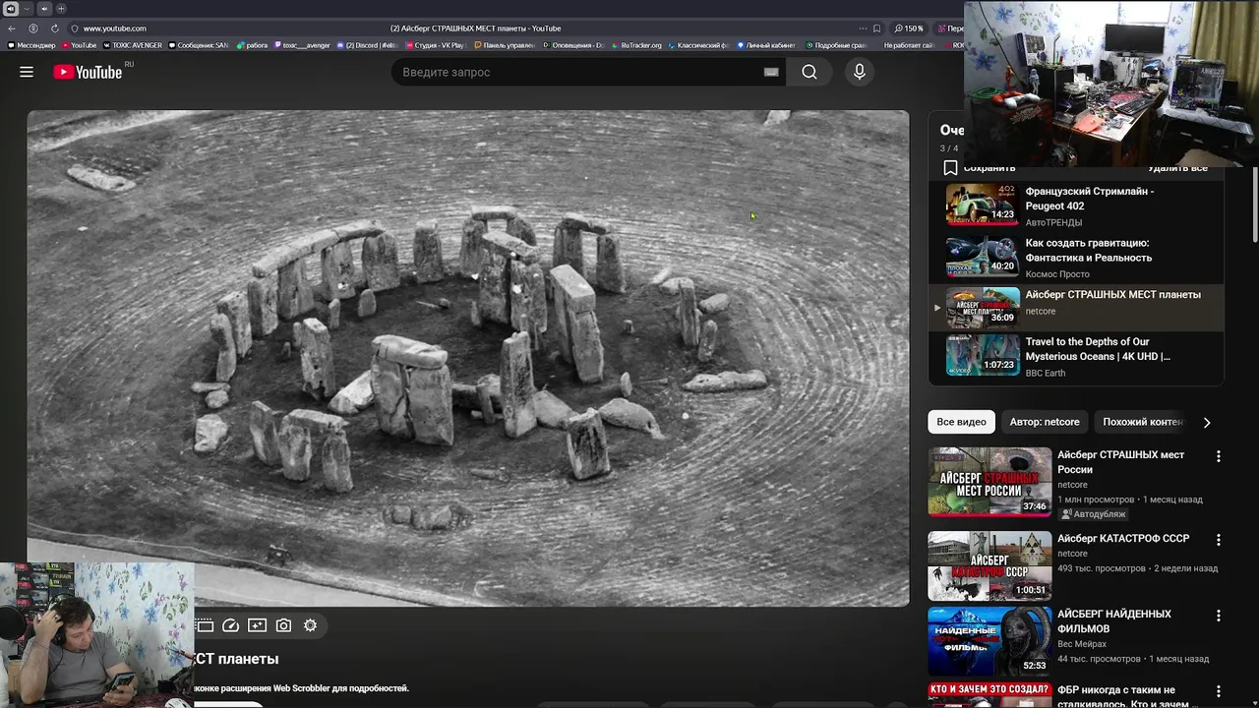Open options for 'АЙСБЕРГ НАЙДЕННЫХ ФИЛЬМОВ'

pyautogui.click(x=1218, y=616)
